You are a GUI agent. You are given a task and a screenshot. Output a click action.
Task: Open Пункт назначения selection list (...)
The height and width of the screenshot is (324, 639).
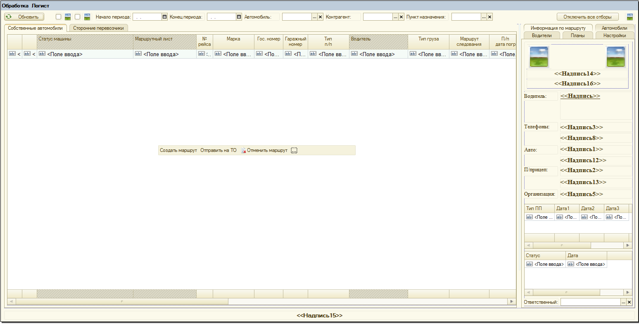tap(484, 17)
